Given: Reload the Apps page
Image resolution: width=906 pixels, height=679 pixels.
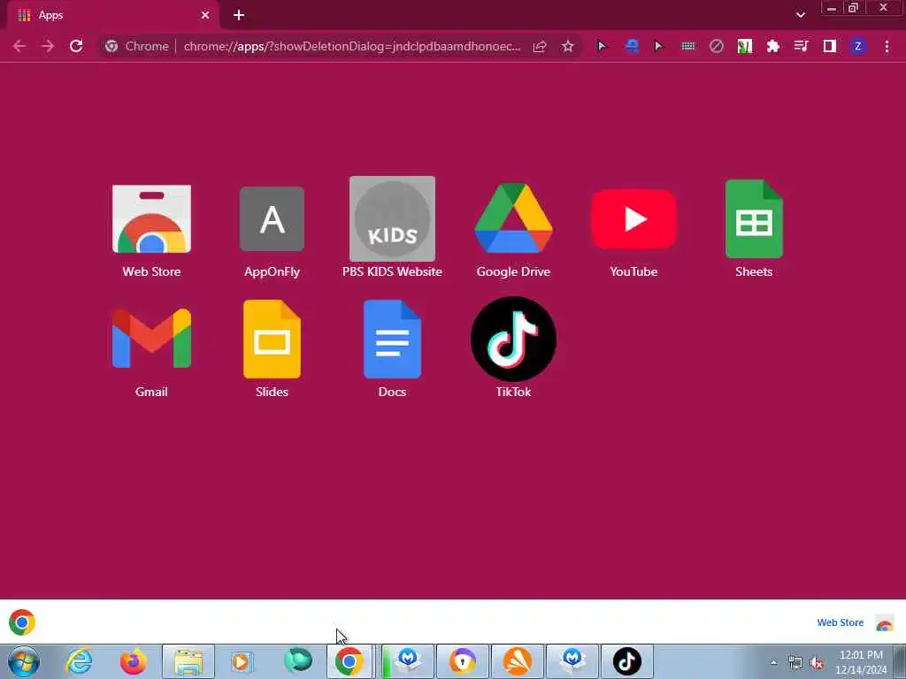Looking at the screenshot, I should (76, 46).
